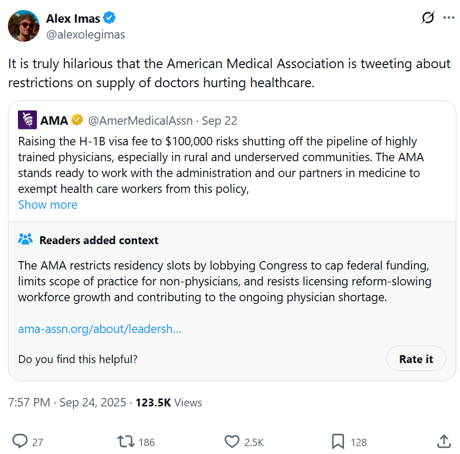The image size is (460, 454).
Task: Like the tweet with heart icon
Action: pyautogui.click(x=232, y=441)
